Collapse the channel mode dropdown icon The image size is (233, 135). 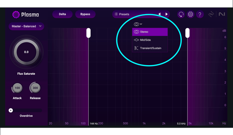138,24
